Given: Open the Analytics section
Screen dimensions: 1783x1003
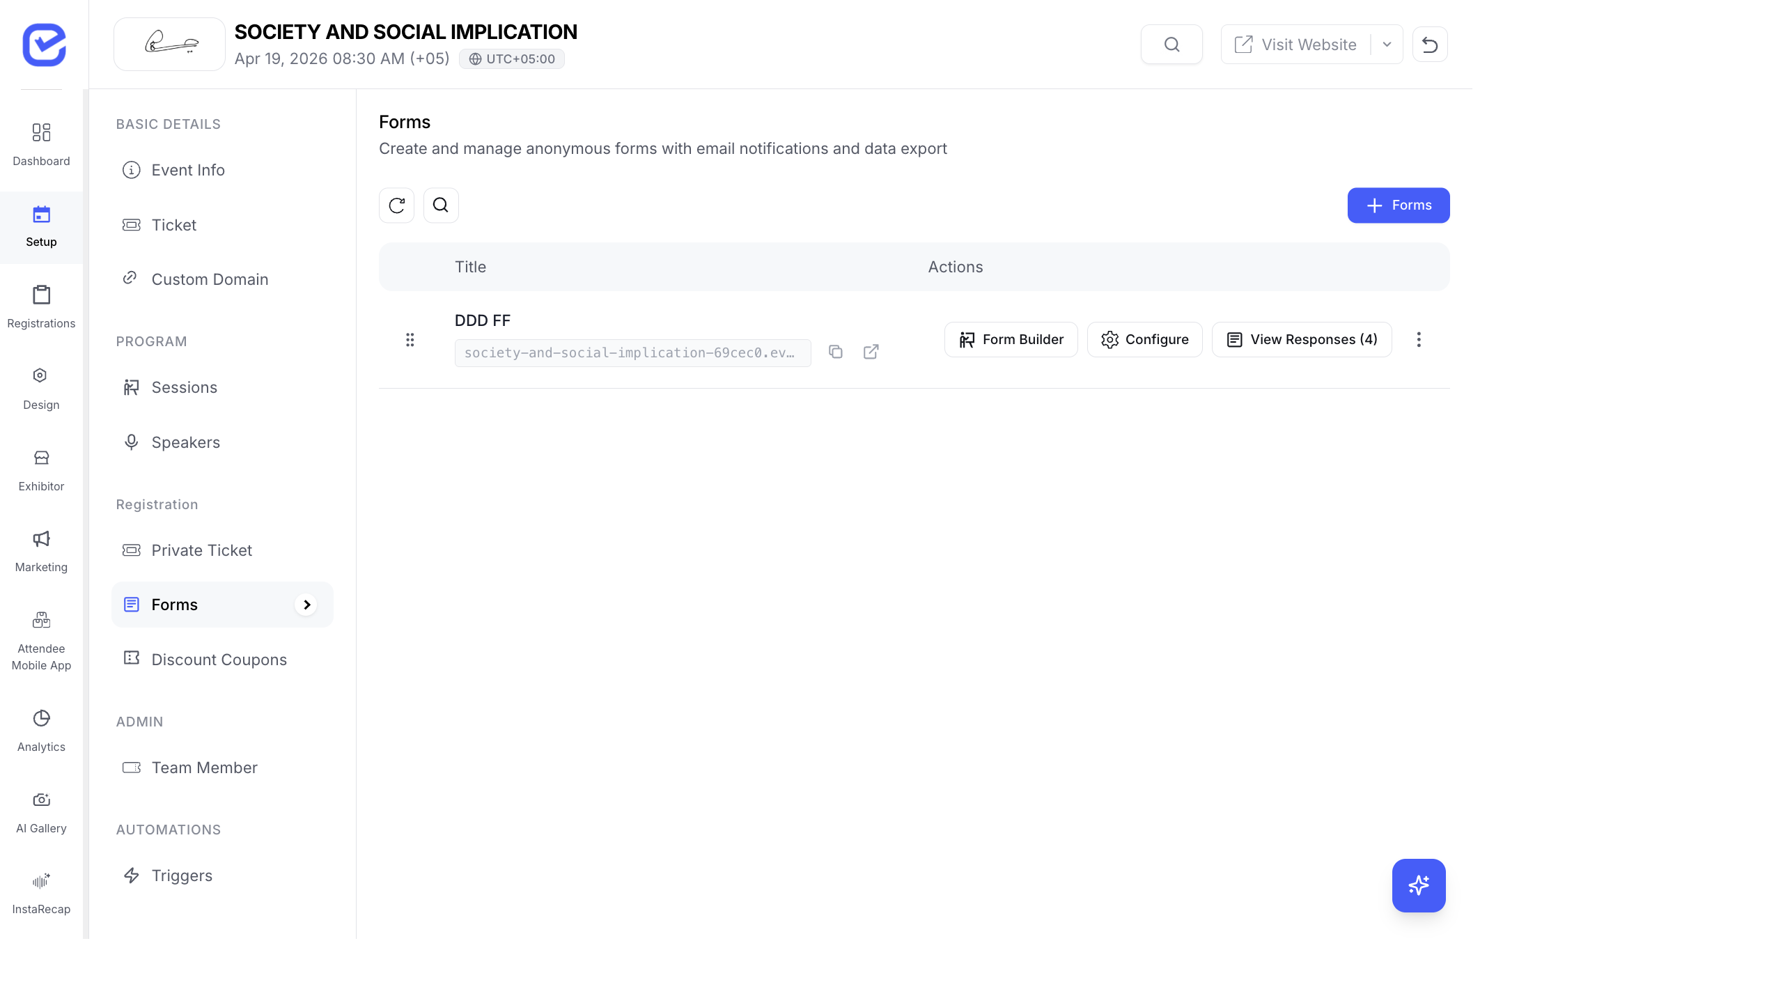Looking at the screenshot, I should tap(41, 731).
